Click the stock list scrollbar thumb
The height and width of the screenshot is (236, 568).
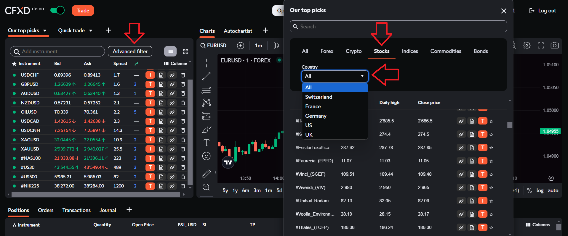tap(510, 125)
